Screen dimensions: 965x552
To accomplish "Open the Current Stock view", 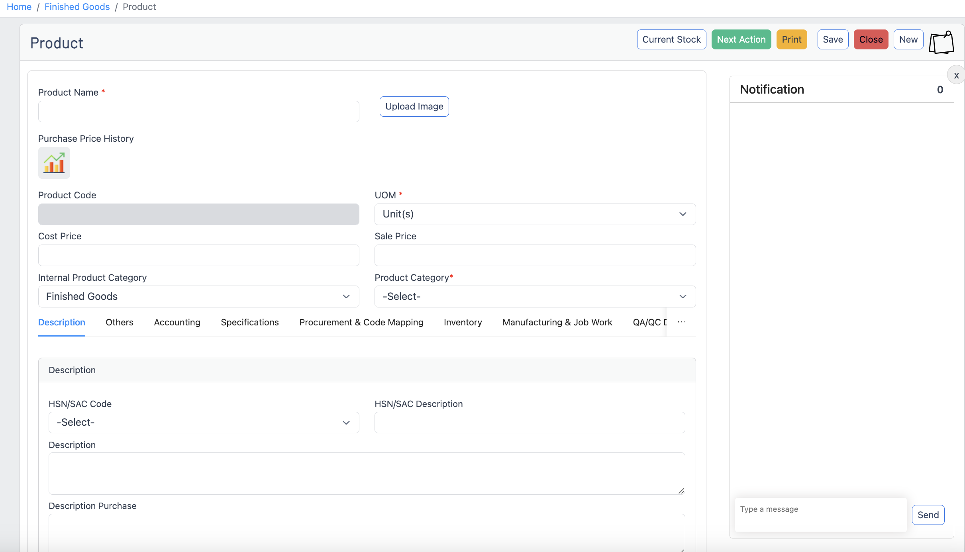I will (x=671, y=39).
